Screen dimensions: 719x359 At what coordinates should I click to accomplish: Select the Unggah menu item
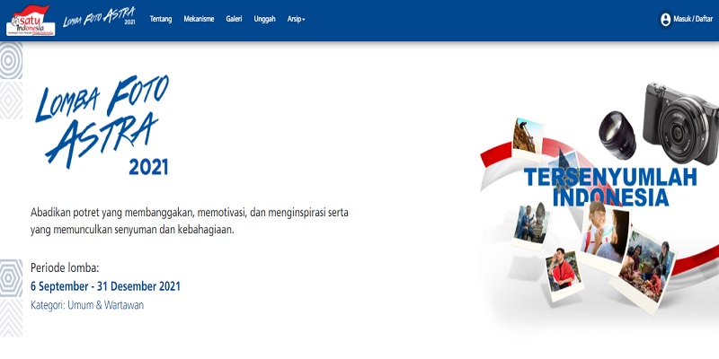click(264, 19)
